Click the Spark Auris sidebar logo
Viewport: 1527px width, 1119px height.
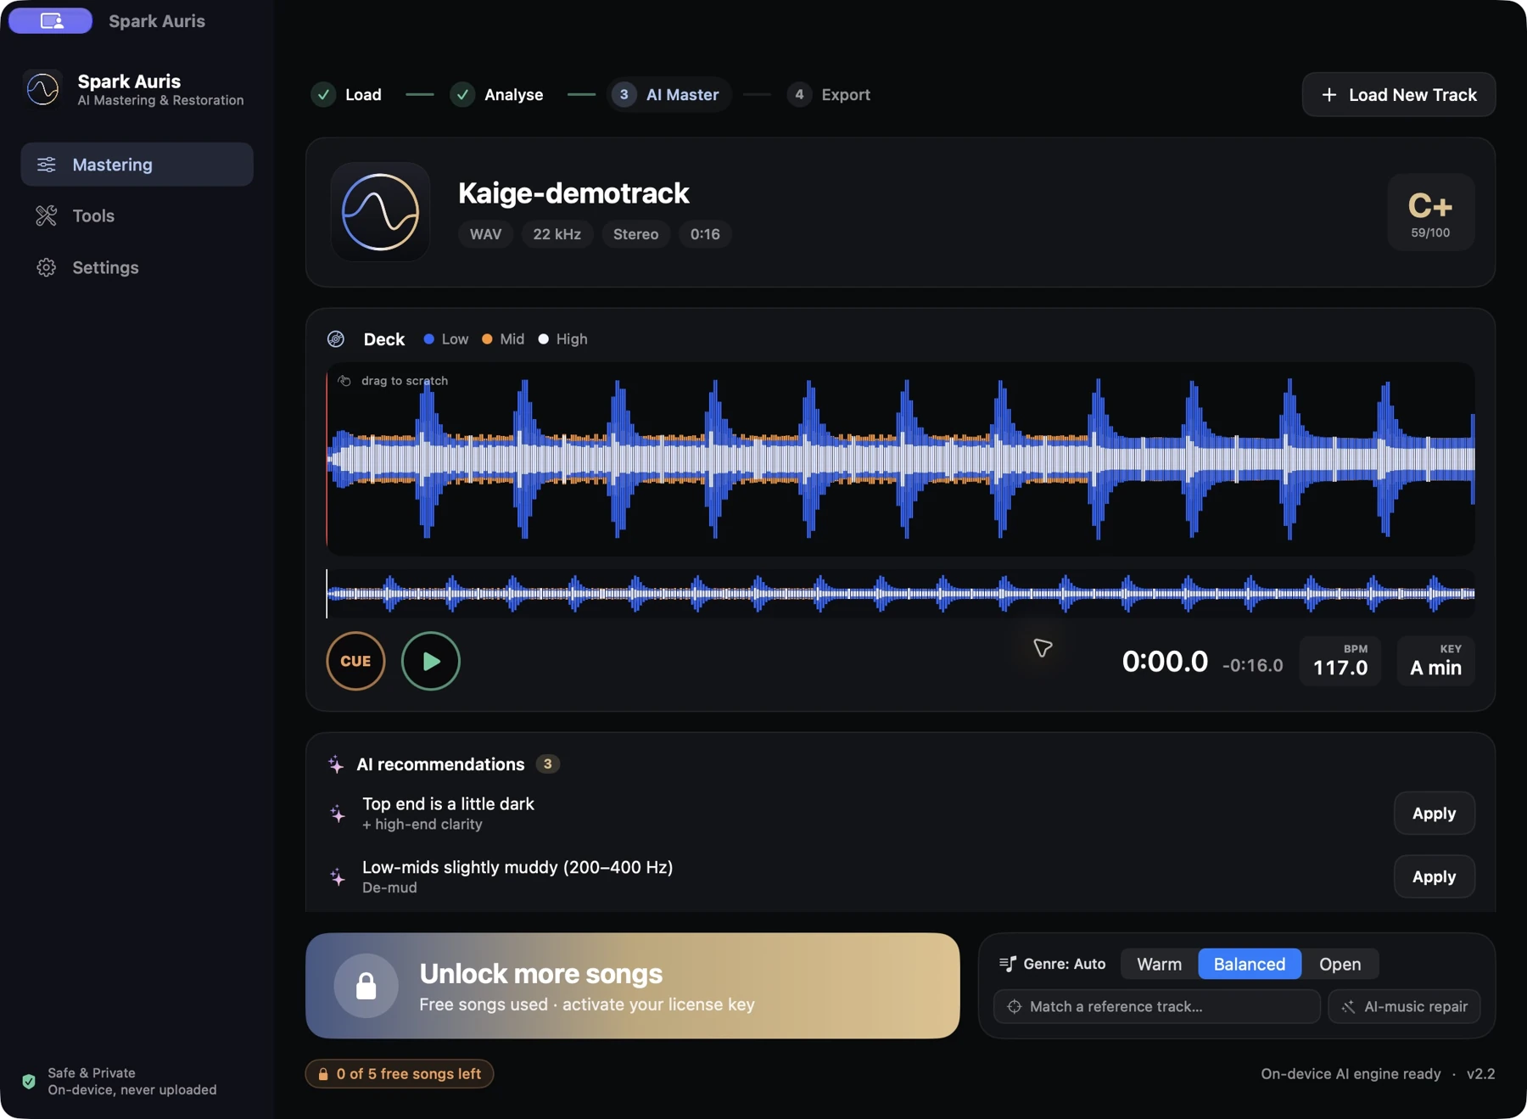42,89
